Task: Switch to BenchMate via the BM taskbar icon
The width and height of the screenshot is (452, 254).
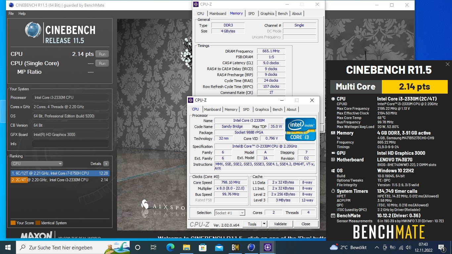Action: [235, 247]
